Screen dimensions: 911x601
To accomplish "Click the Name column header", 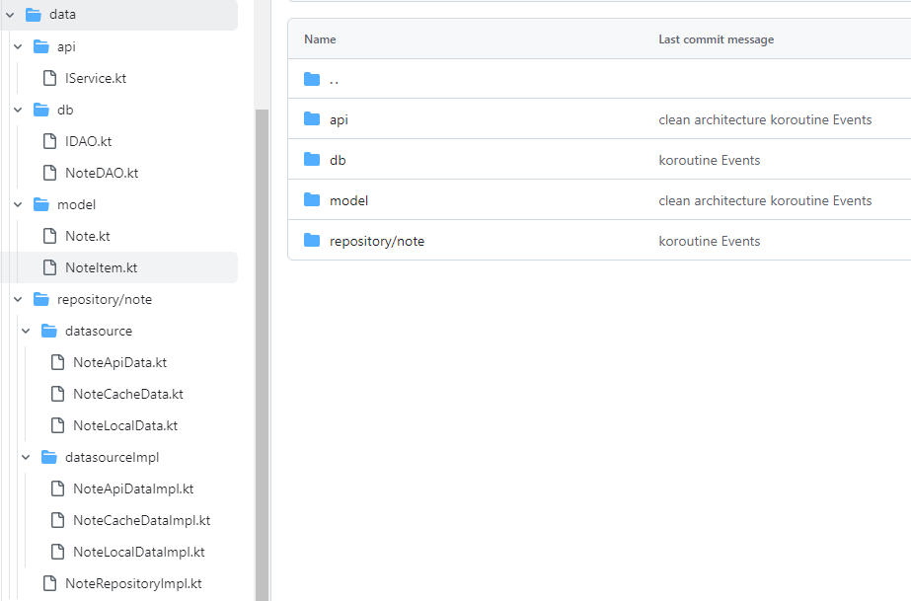I will [x=319, y=38].
